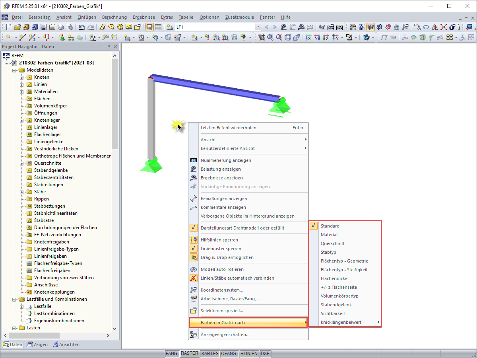
Task: Open the Datei menu
Action: (x=17, y=17)
